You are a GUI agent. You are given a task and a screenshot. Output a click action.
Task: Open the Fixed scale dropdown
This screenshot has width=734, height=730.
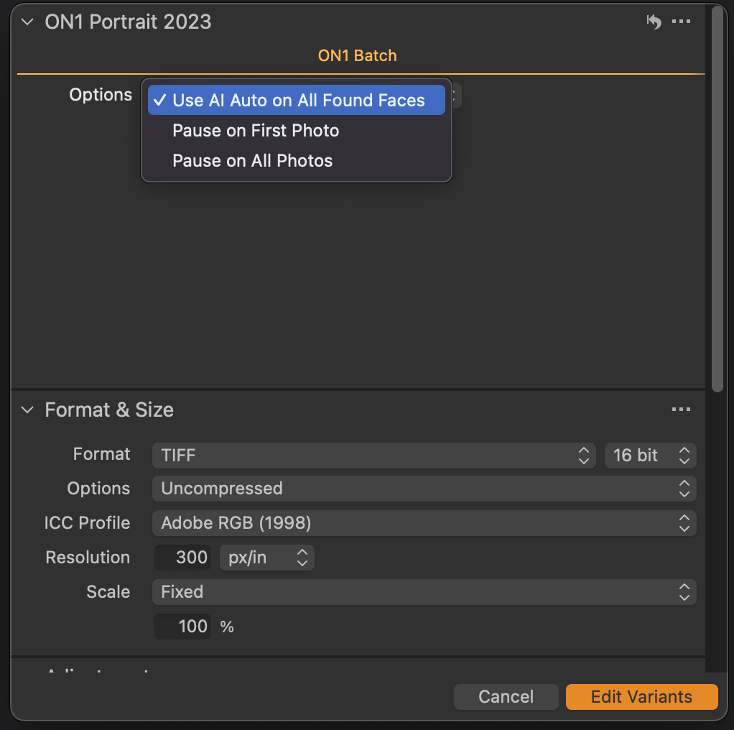click(424, 592)
